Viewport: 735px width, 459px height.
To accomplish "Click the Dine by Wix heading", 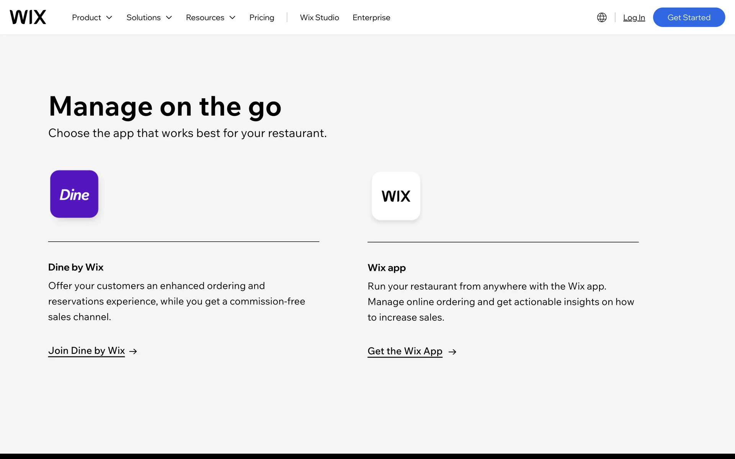I will coord(76,267).
